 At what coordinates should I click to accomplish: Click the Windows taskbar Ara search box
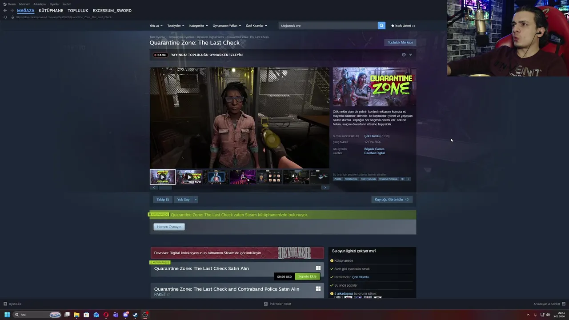pyautogui.click(x=37, y=315)
